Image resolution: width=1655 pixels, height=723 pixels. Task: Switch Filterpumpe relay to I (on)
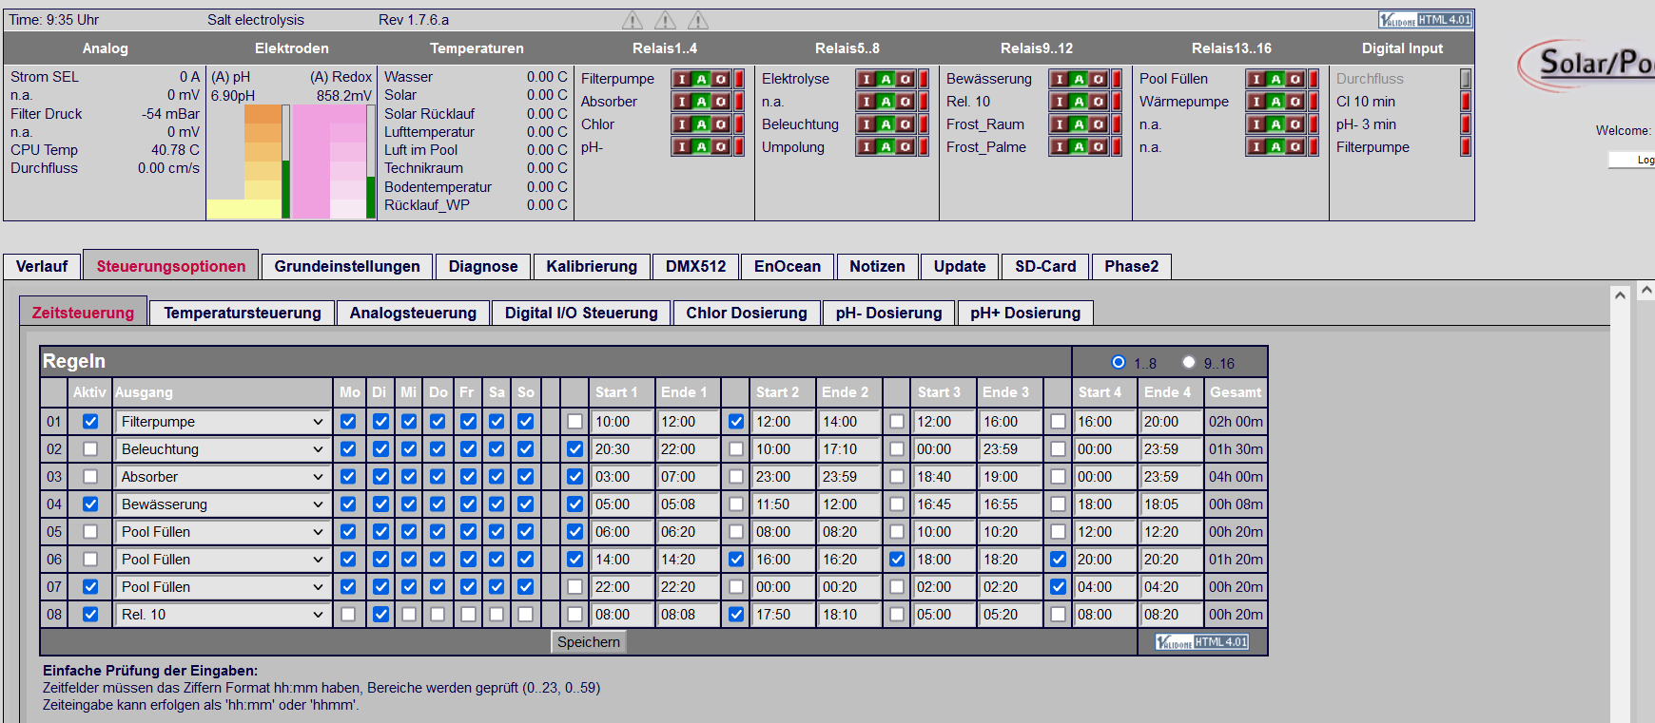(x=681, y=79)
